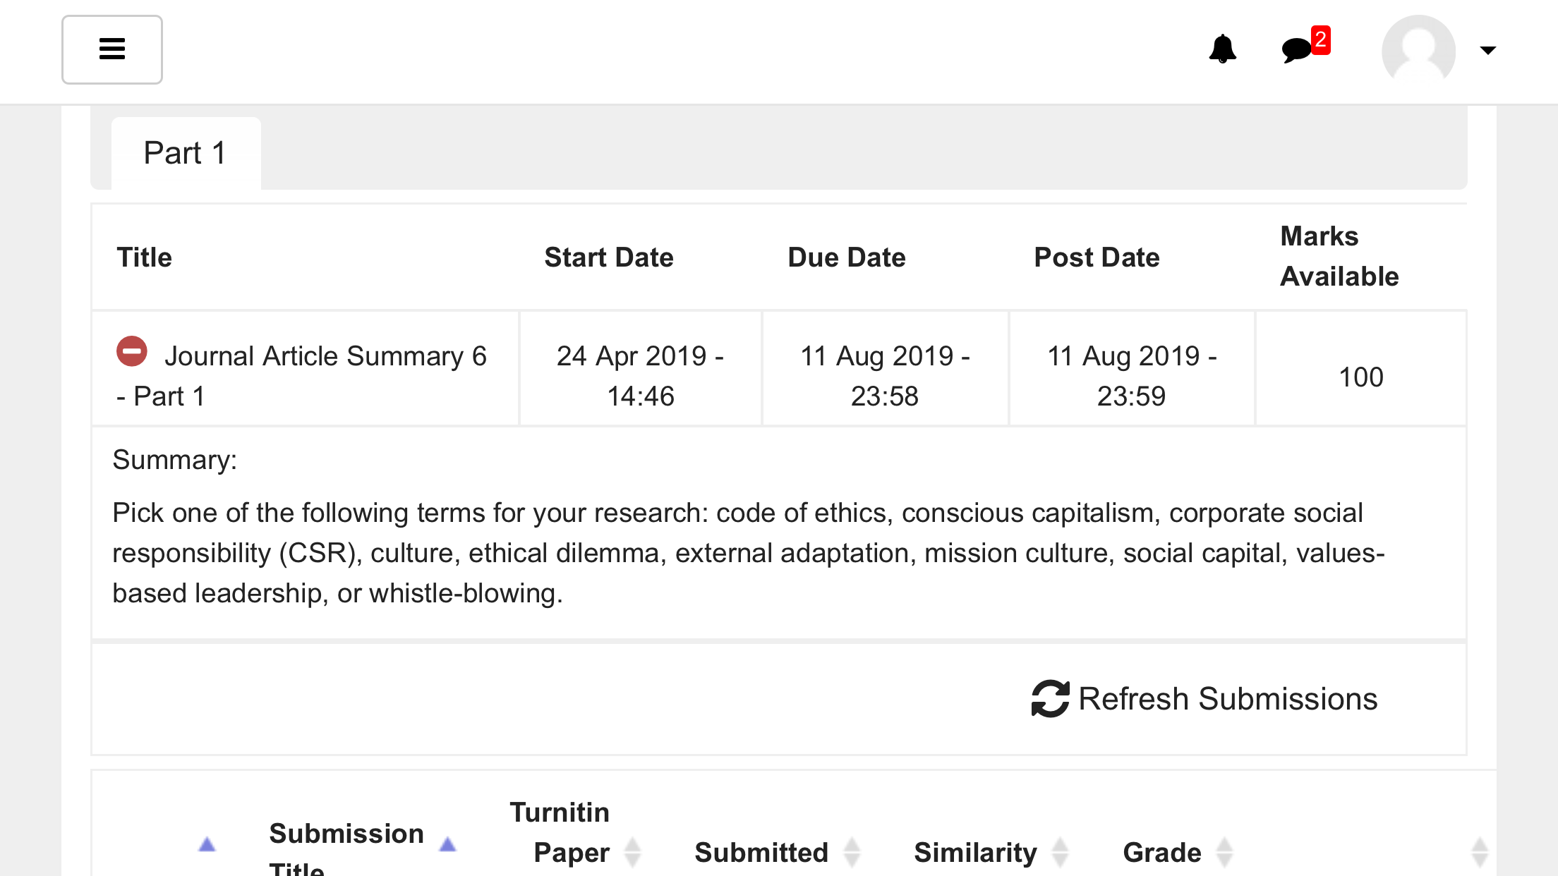The image size is (1558, 876).
Task: Click the red minus icon beside Journal Article Summary
Action: (x=132, y=351)
